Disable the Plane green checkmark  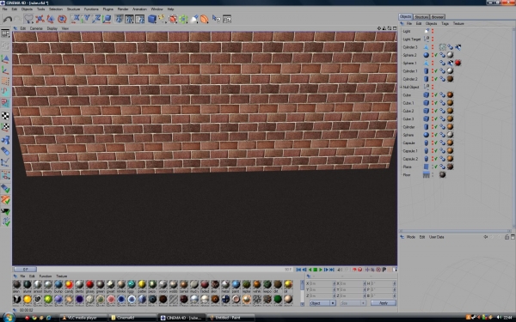[436, 167]
